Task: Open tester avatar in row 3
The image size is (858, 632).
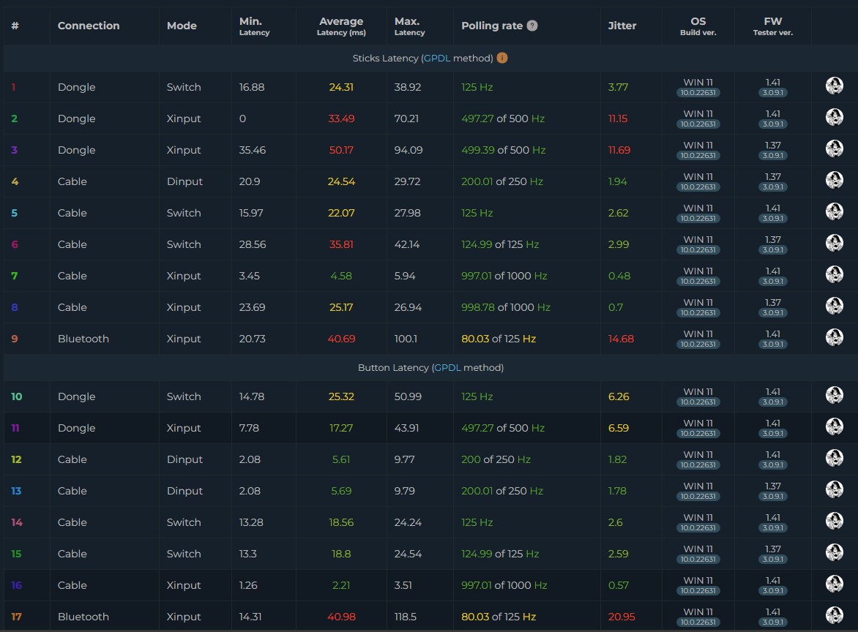Action: pyautogui.click(x=834, y=148)
